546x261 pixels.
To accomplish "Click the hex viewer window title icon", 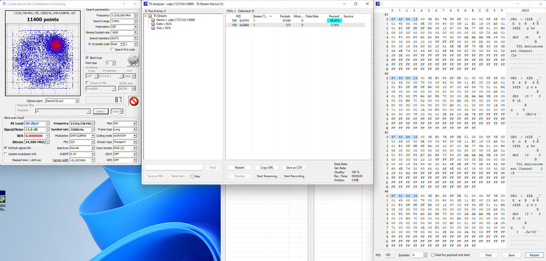I will (x=378, y=4).
